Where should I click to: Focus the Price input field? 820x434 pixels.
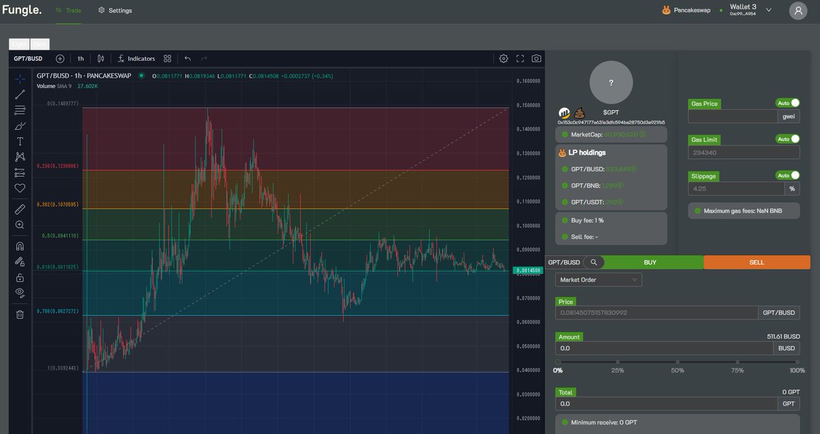pyautogui.click(x=657, y=313)
